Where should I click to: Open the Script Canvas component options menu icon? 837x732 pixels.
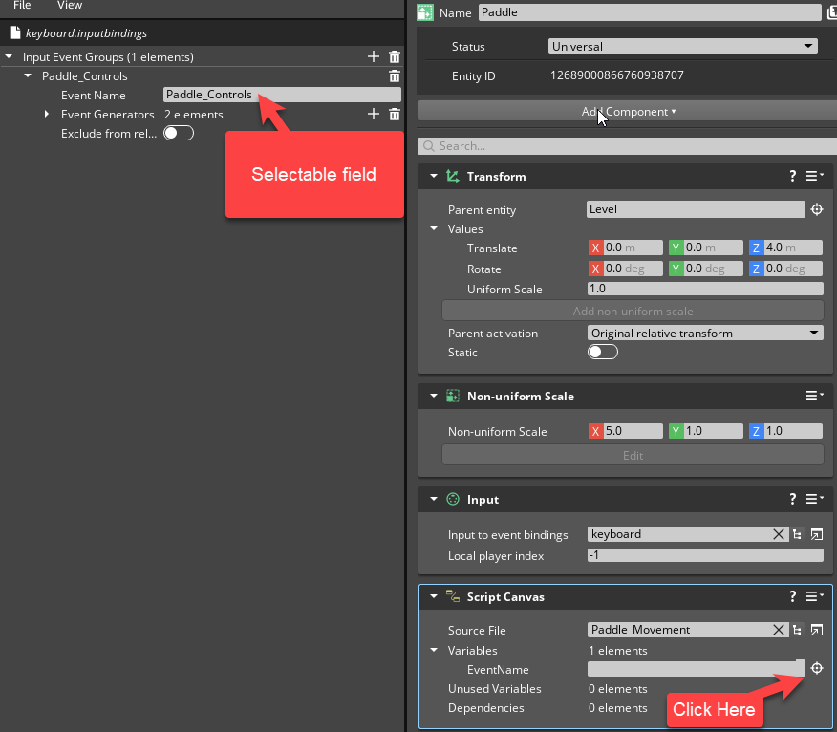(811, 596)
